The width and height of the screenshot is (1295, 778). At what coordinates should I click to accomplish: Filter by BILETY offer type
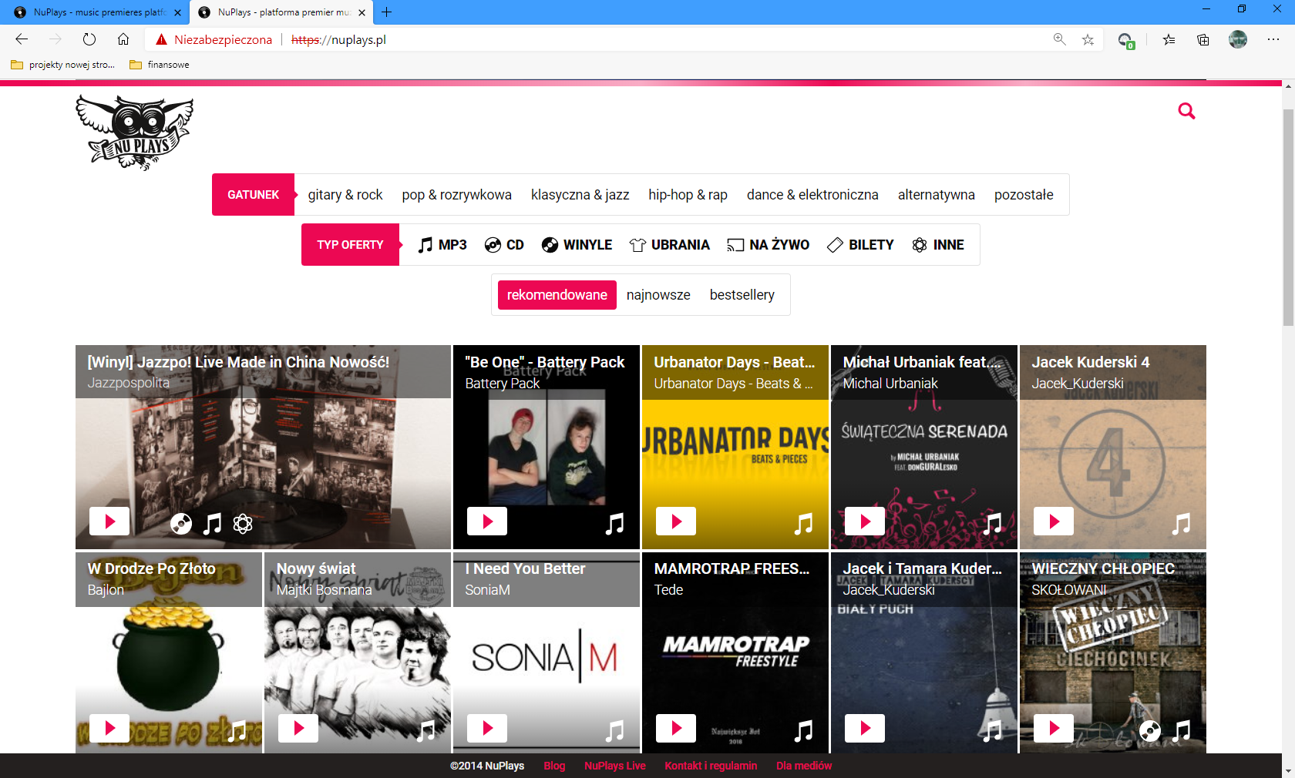tap(860, 245)
